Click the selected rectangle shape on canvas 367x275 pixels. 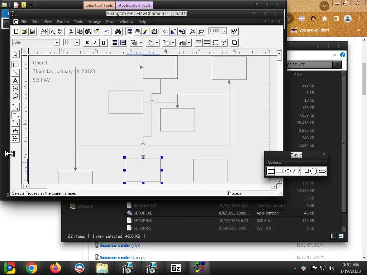coord(143,170)
